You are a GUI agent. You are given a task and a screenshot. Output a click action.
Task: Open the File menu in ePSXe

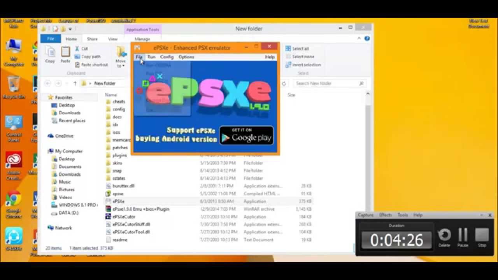click(x=139, y=57)
